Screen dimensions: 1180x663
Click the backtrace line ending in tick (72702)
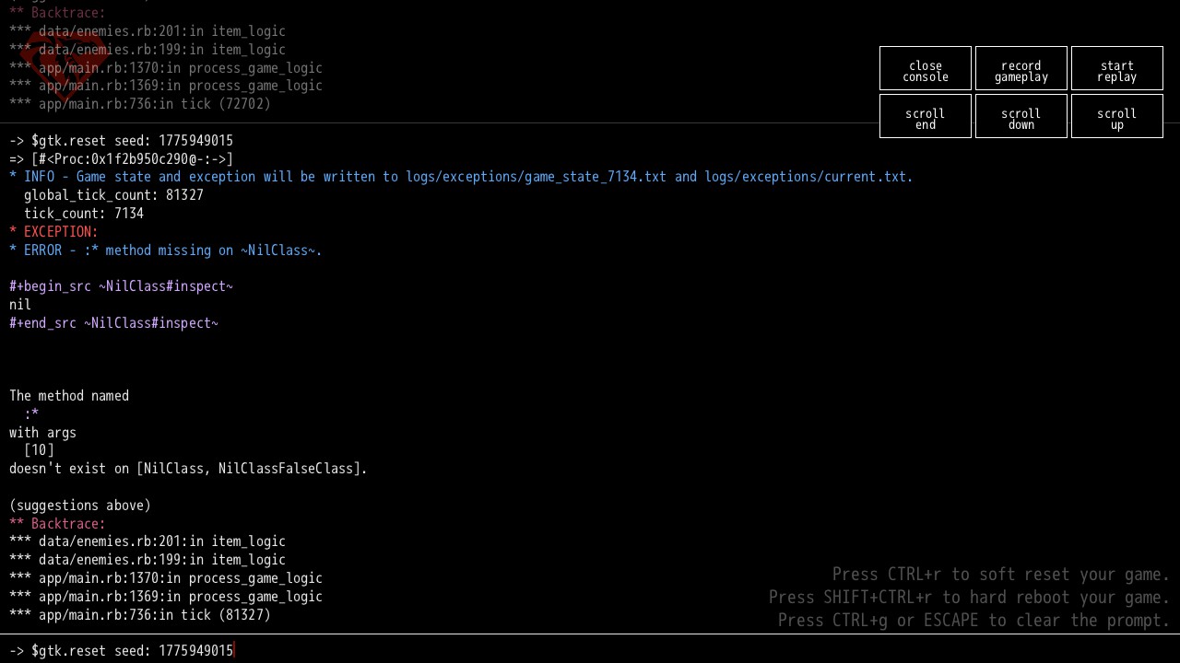[x=140, y=104]
